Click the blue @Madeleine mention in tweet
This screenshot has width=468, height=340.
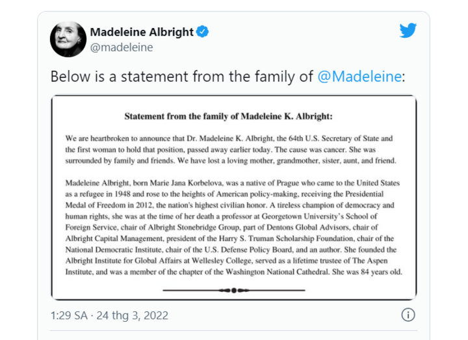[359, 77]
